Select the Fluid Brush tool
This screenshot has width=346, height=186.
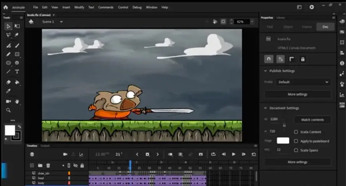click(x=8, y=46)
